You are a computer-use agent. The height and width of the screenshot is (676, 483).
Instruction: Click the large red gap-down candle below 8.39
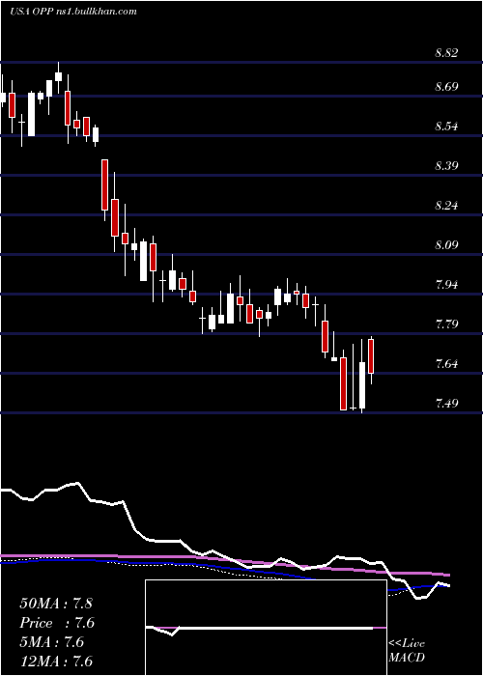click(104, 185)
